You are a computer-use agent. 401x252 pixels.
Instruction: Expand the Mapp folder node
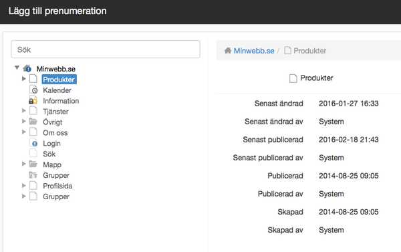pos(24,164)
